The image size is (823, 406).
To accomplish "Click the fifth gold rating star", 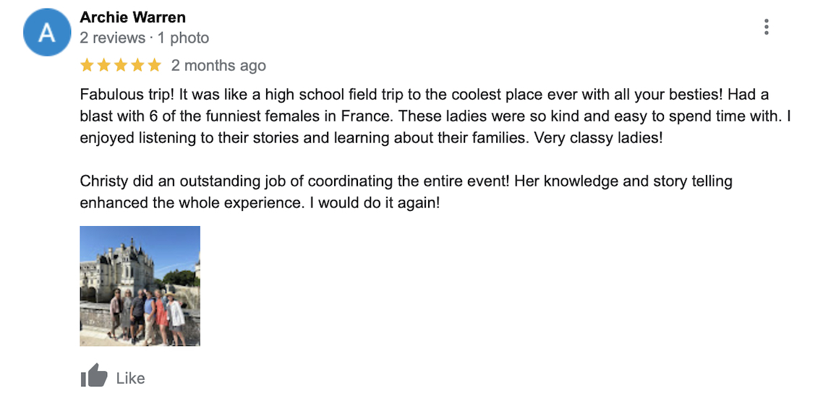I will pyautogui.click(x=154, y=66).
